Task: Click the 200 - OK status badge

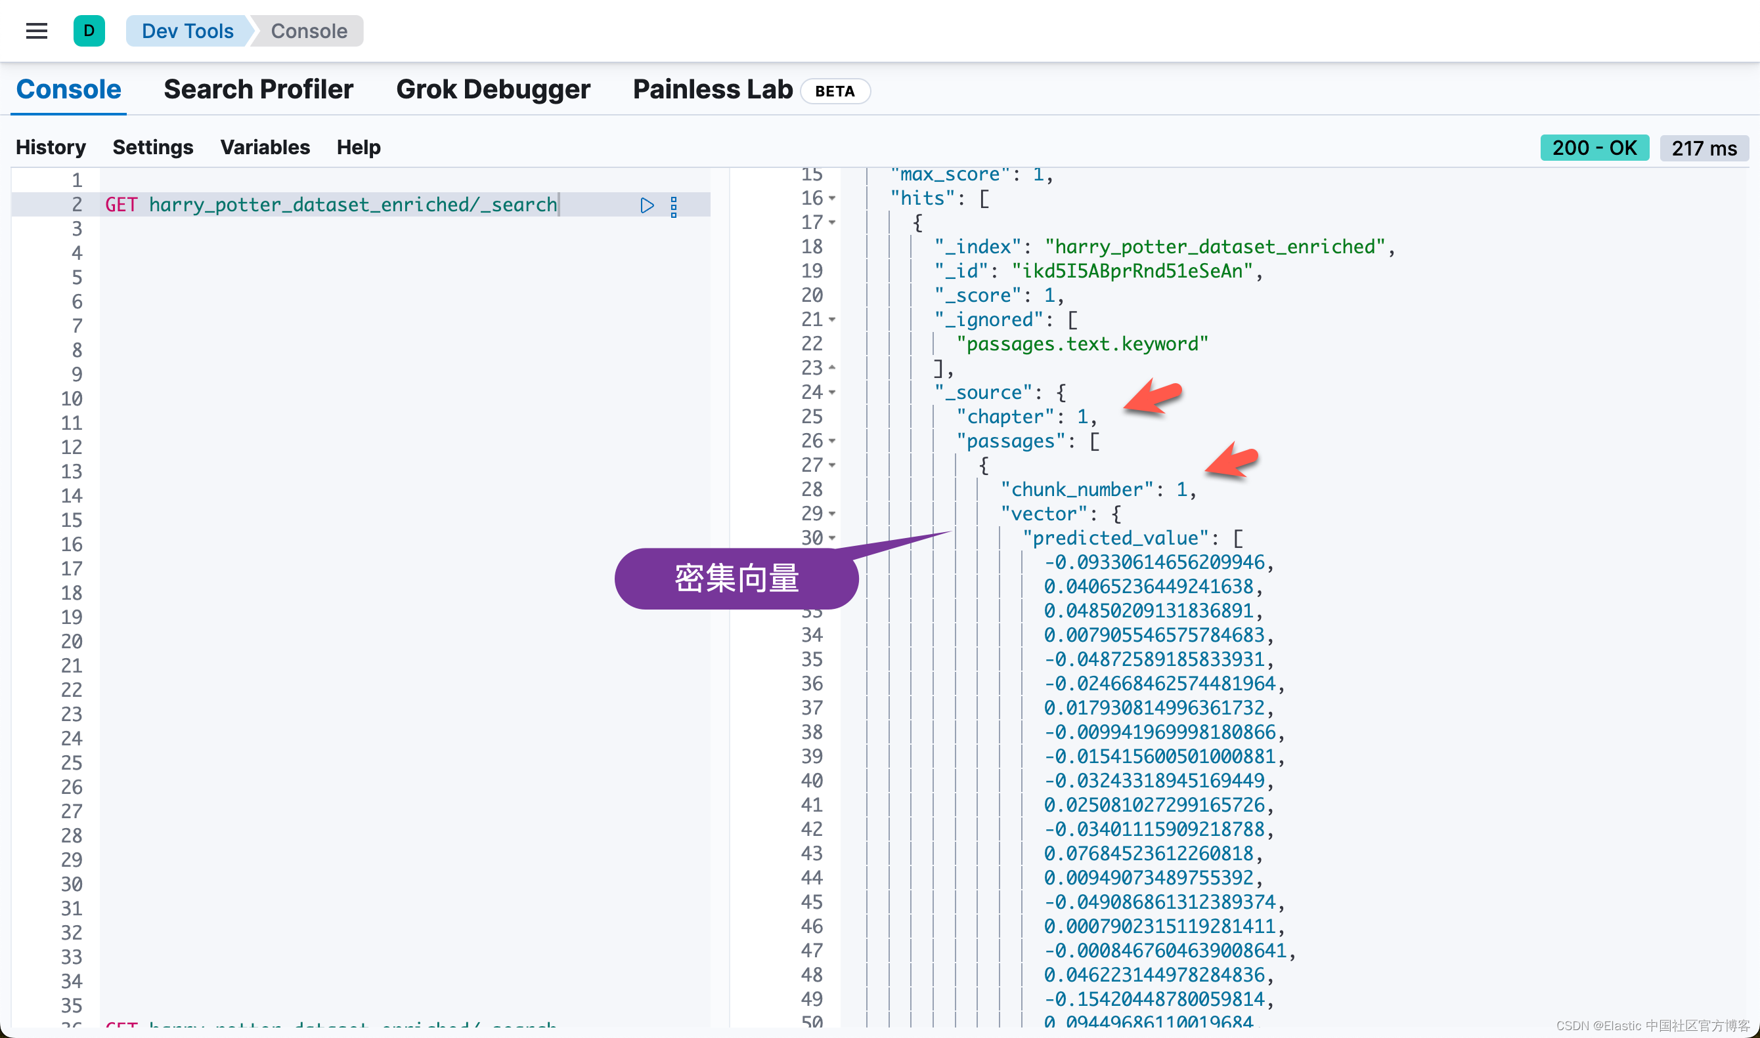Action: click(1594, 148)
